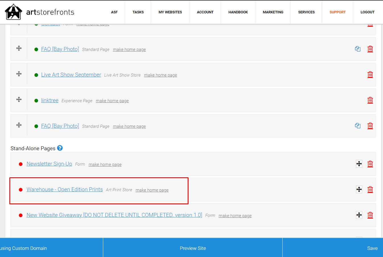Image resolution: width=383 pixels, height=257 pixels.
Task: Click move handle for Newsletter Sign-Up
Action: click(x=359, y=164)
